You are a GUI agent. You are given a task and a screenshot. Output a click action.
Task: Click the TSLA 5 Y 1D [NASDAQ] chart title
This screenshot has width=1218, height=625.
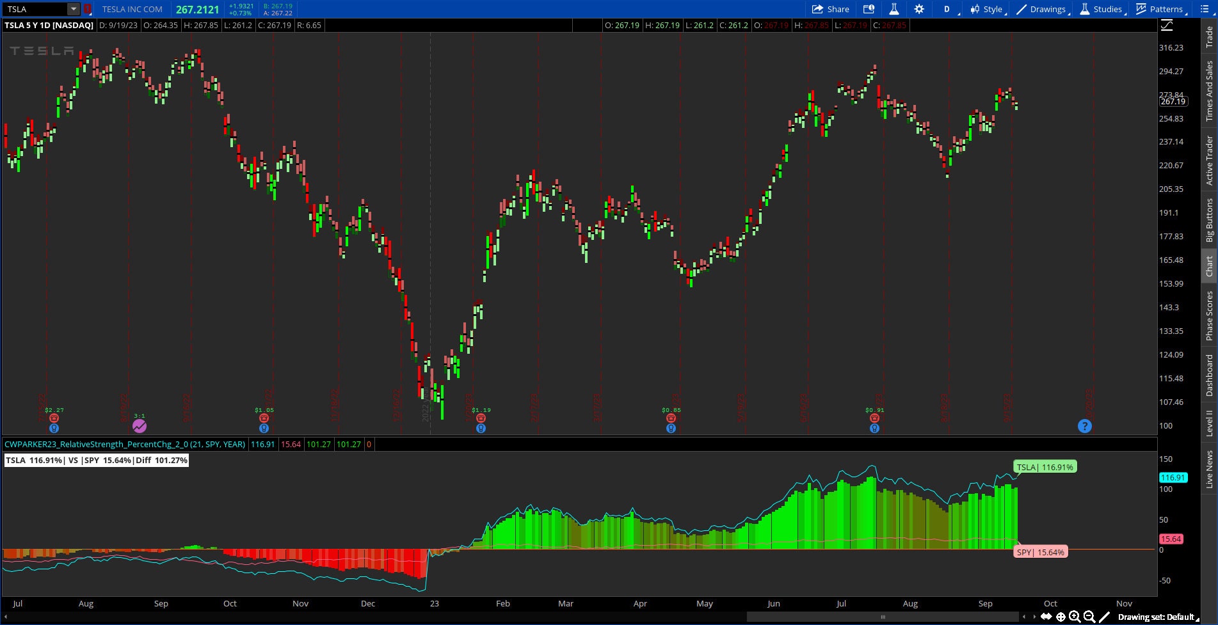tap(49, 26)
